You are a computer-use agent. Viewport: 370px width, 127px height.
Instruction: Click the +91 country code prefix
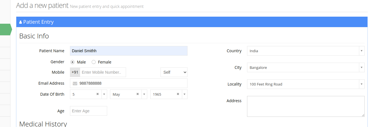tap(75, 72)
